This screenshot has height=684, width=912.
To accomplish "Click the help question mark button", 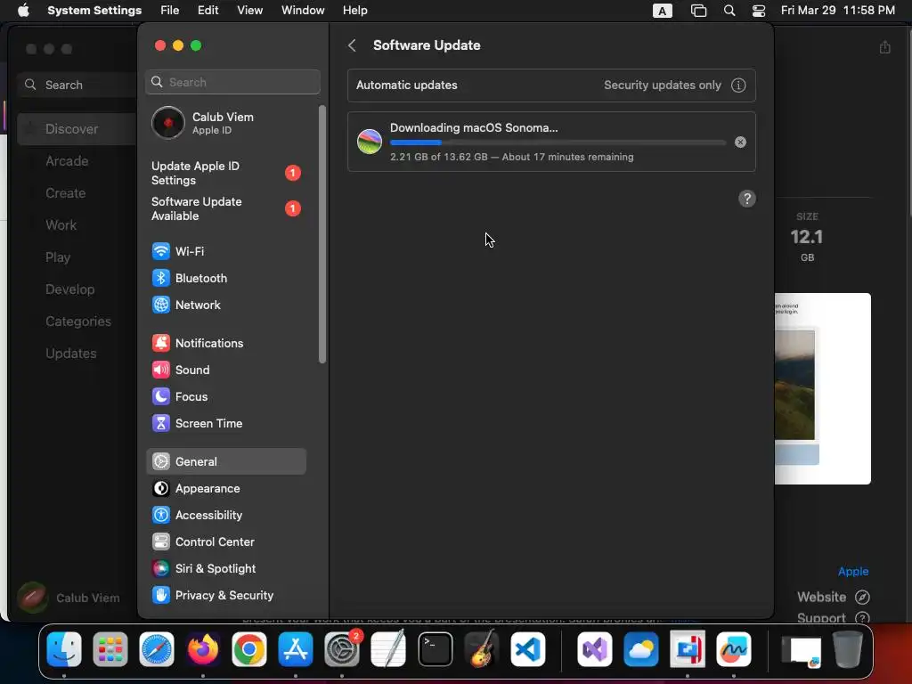I will [x=747, y=199].
